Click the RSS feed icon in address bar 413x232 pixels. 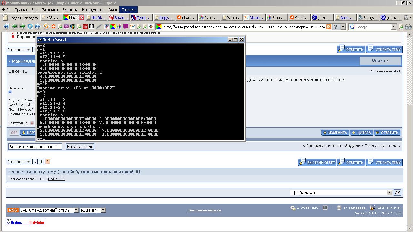click(x=329, y=27)
